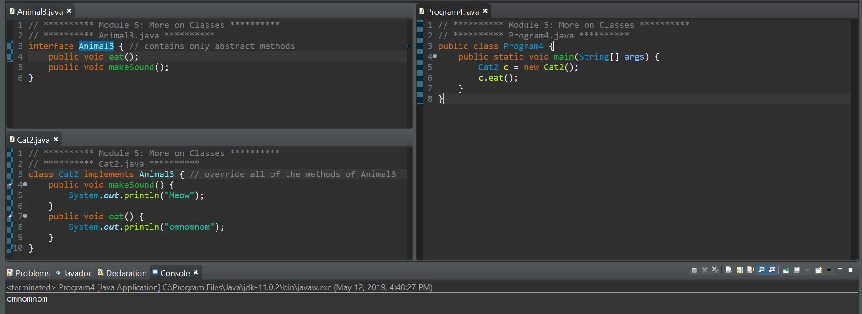Viewport: 862px width, 314px height.
Task: Click the omnomnom output line in Console
Action: (x=27, y=299)
